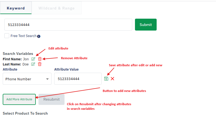The image size is (216, 116).
Task: Edit the First Name attribute
Action: pos(33,59)
